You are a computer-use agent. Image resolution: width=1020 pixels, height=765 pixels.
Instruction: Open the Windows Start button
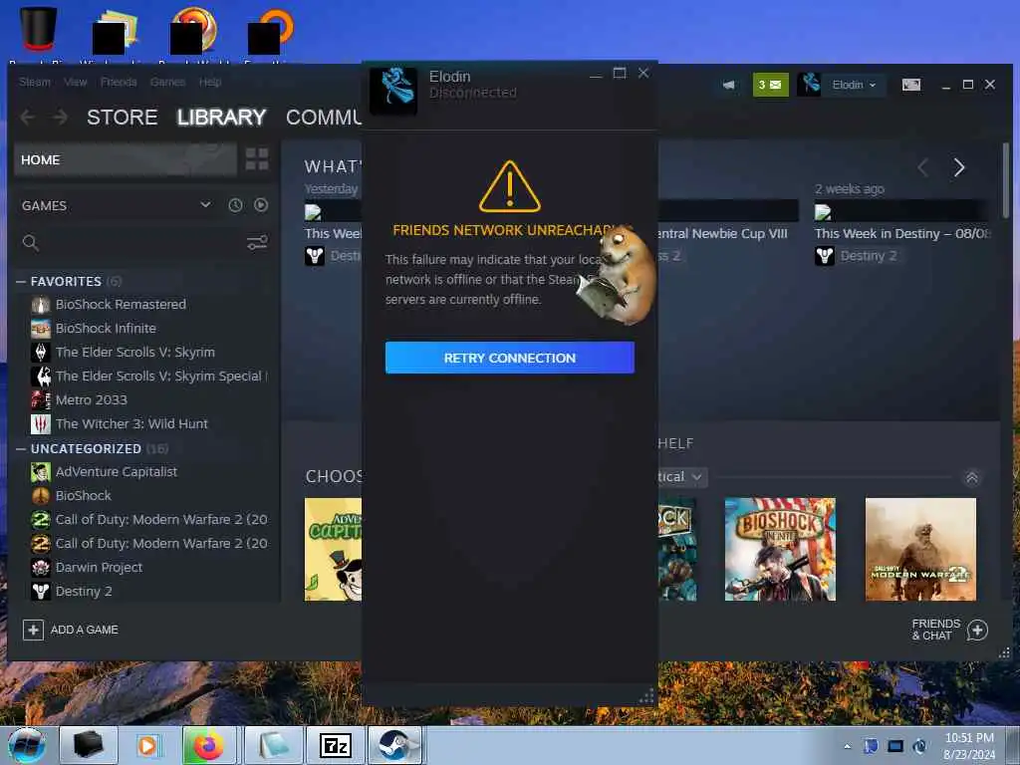coord(27,746)
